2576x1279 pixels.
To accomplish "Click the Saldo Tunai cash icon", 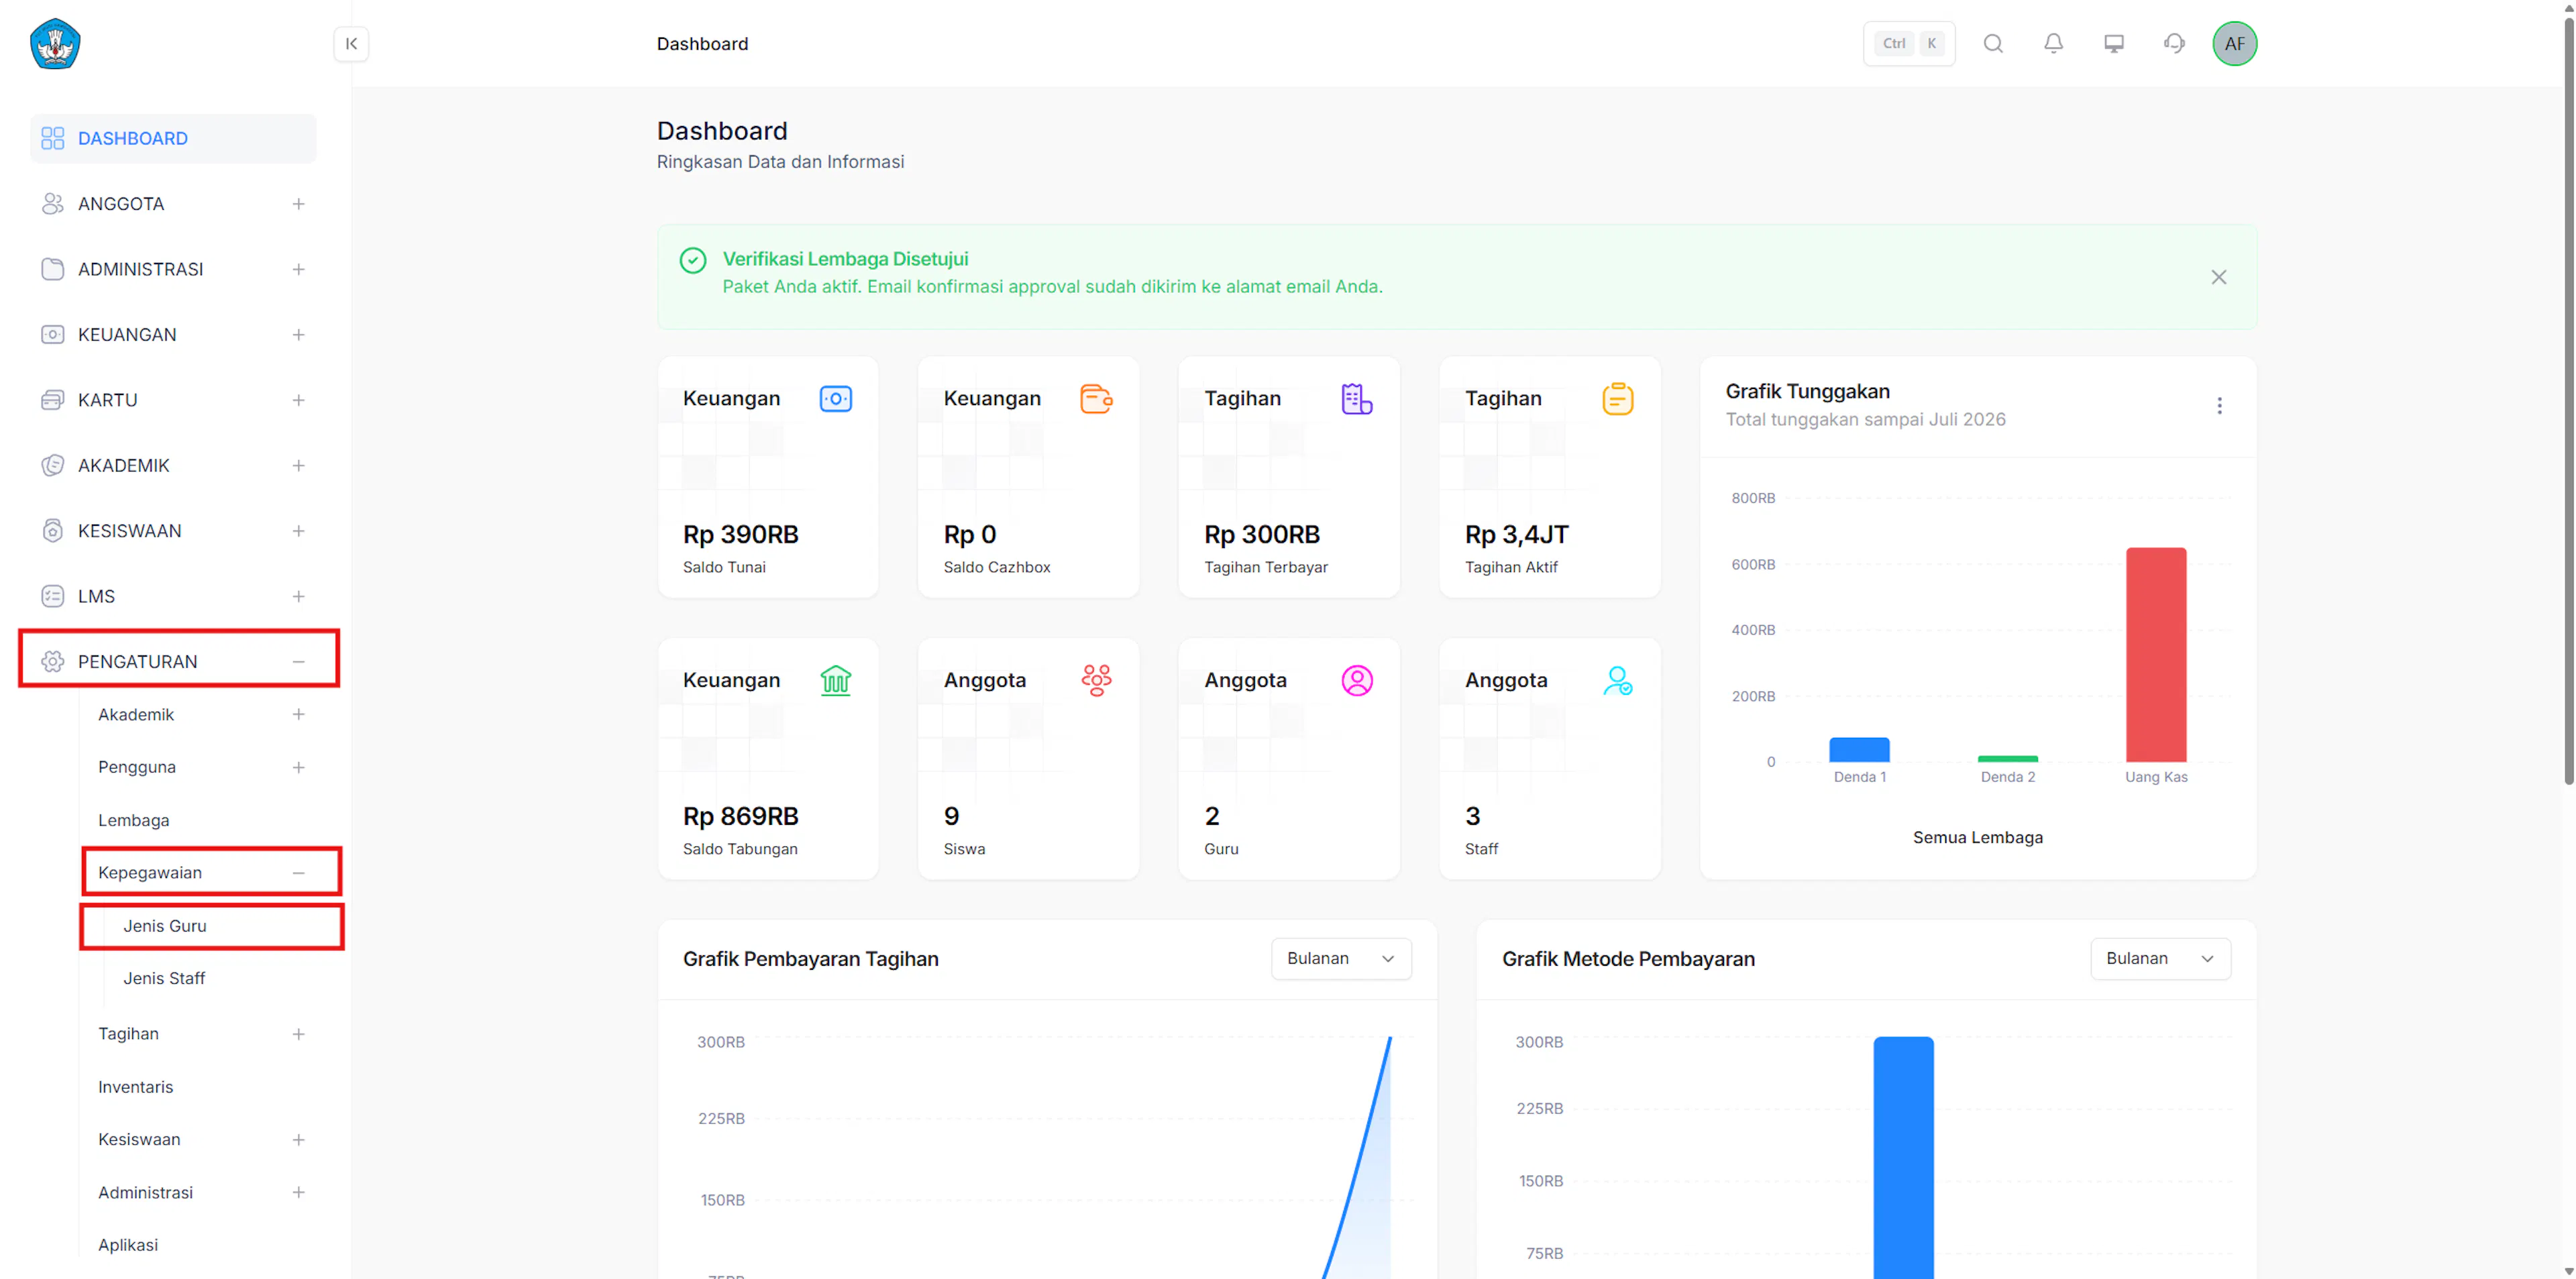I will click(835, 399).
